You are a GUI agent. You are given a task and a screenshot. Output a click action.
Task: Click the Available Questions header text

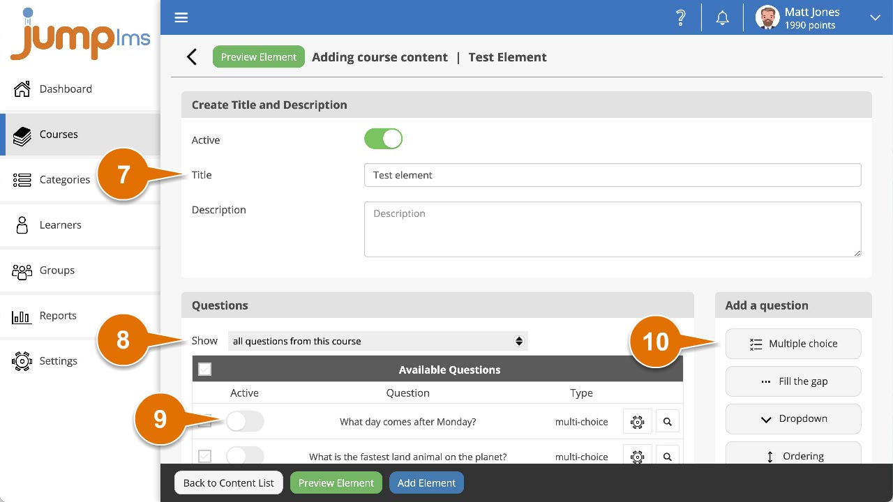449,370
